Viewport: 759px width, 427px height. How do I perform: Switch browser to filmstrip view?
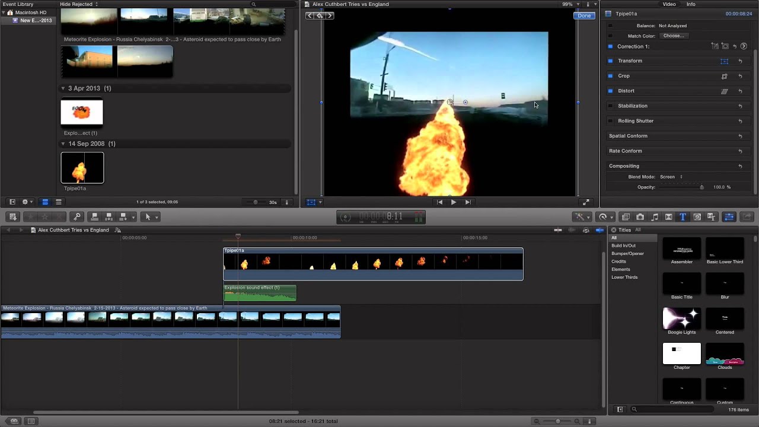(45, 202)
